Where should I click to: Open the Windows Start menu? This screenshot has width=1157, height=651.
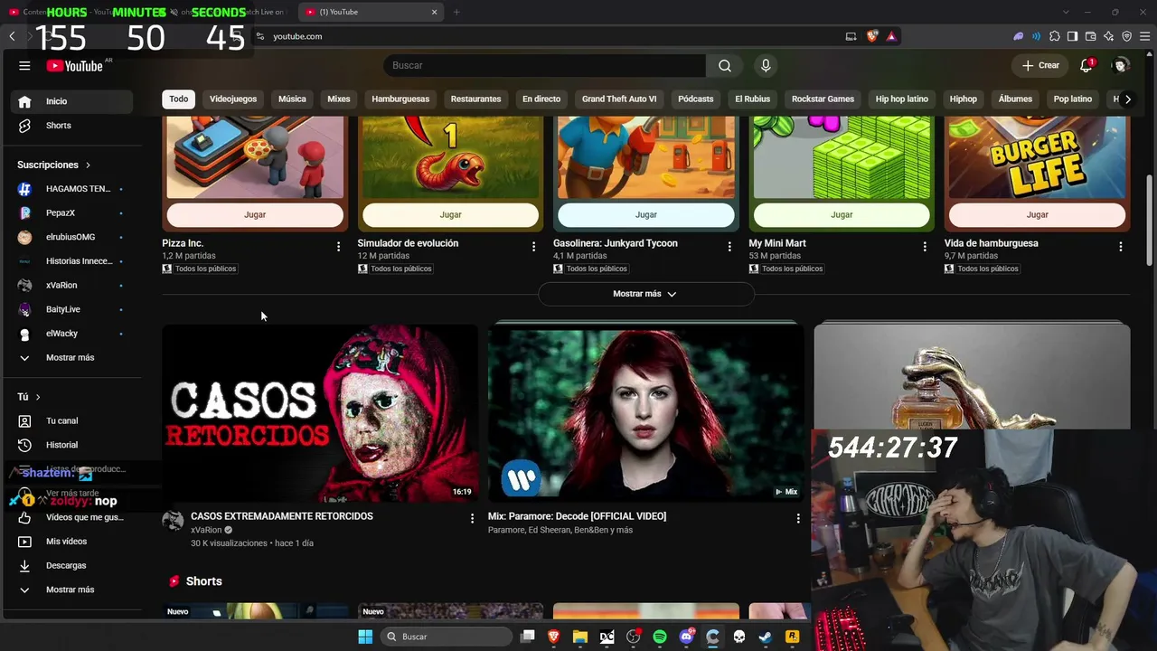[x=365, y=637]
